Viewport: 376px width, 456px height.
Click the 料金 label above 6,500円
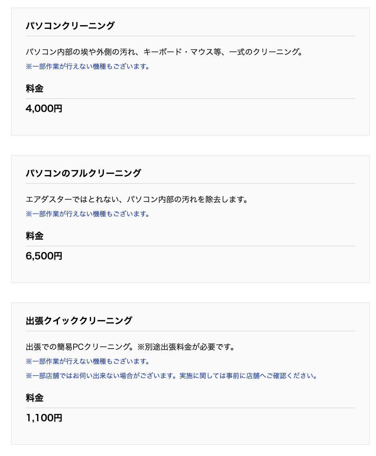tap(34, 236)
